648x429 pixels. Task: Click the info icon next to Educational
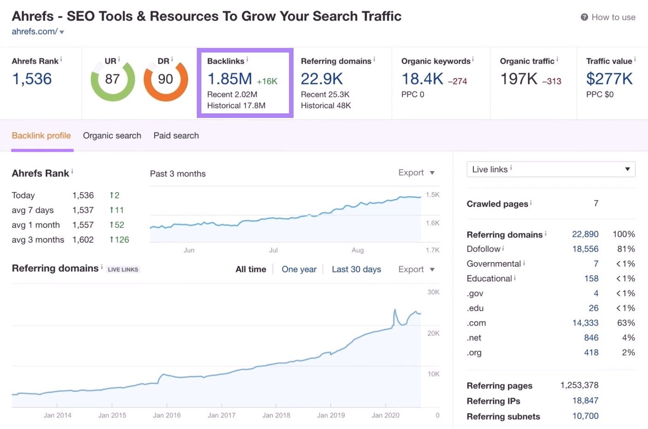pyautogui.click(x=515, y=277)
